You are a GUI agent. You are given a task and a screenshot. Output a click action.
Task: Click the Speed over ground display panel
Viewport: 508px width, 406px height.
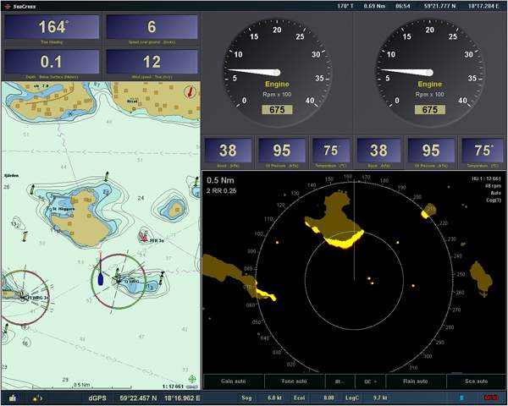[152, 29]
